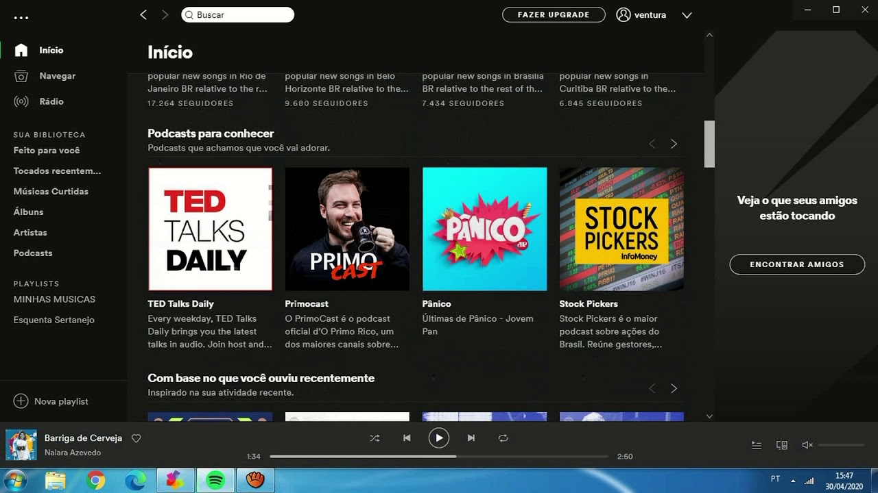This screenshot has width=878, height=493.
Task: Open TED Talks Daily podcast cover
Action: coord(210,229)
